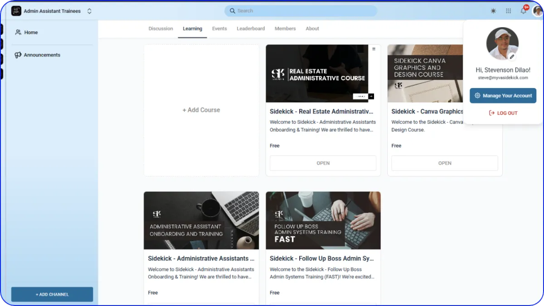Click Administrative Assistant Onboarding and Training thumbnail
Image resolution: width=544 pixels, height=306 pixels.
click(201, 220)
